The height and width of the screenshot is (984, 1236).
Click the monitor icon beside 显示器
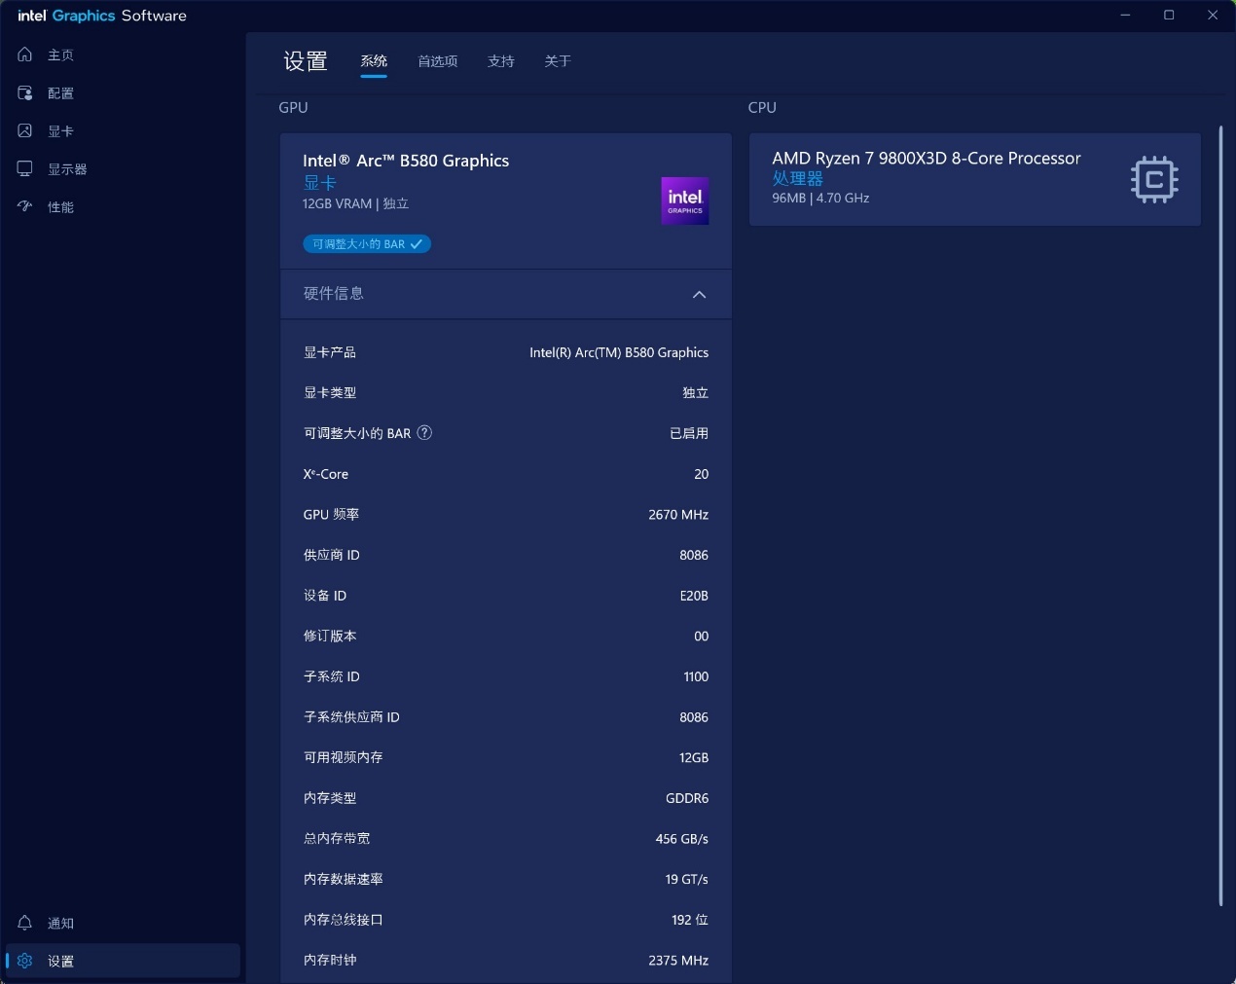pyautogui.click(x=25, y=168)
